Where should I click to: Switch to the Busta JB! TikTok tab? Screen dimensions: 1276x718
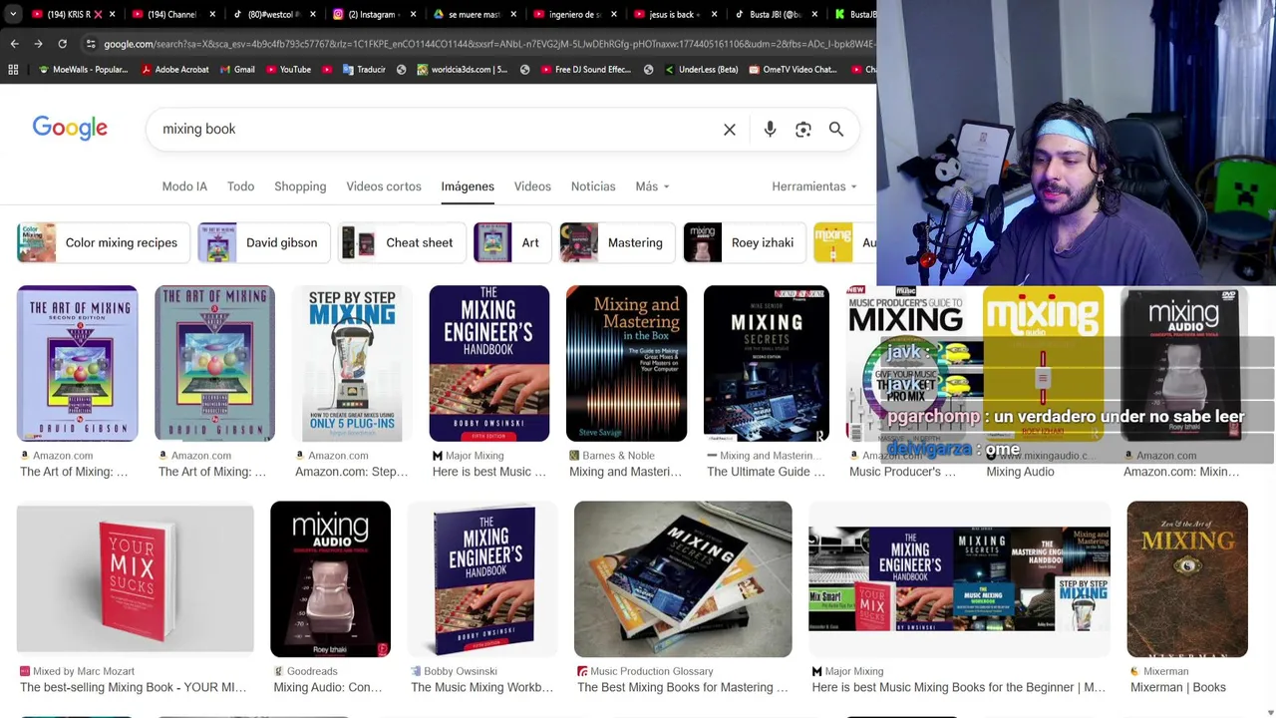point(770,14)
